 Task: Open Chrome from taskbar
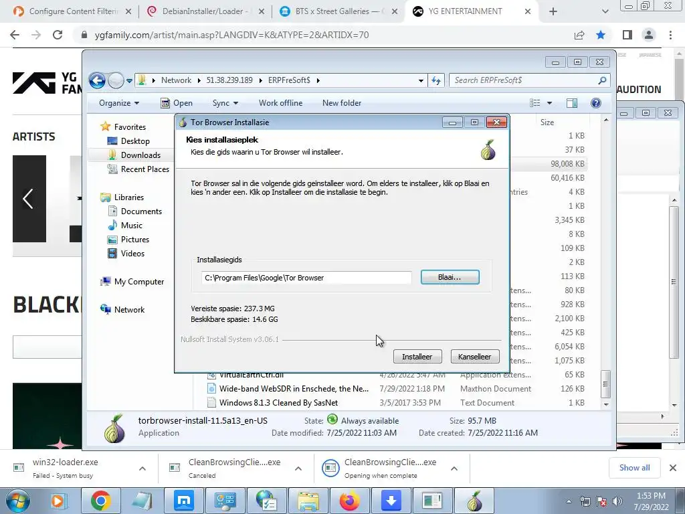pos(100,501)
